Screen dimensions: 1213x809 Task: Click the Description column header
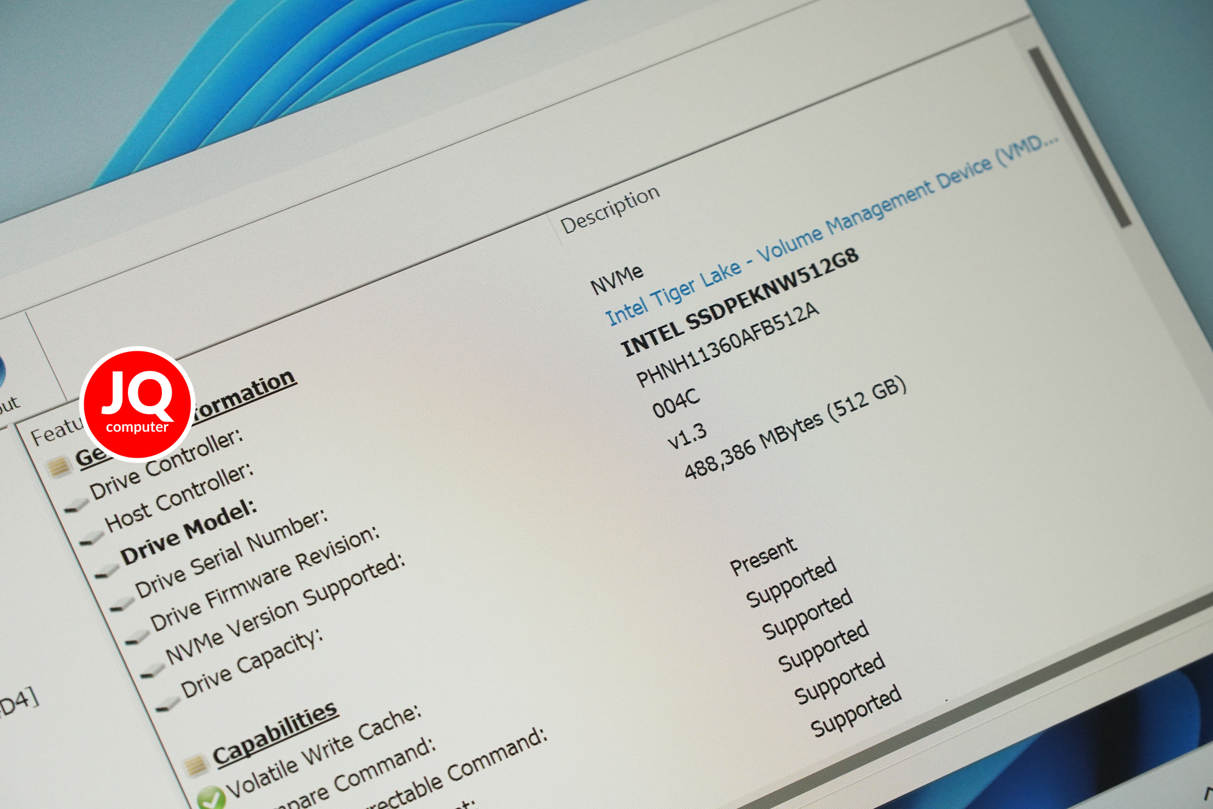click(610, 209)
